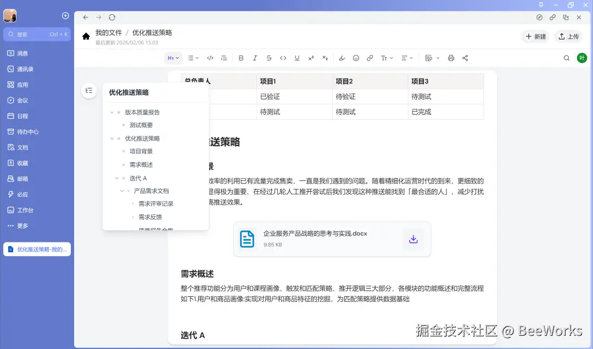Open the 消息 section in the sidebar

[x=23, y=53]
